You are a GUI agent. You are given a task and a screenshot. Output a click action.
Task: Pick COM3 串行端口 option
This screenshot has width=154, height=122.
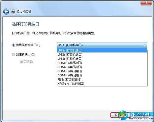click(x=102, y=71)
